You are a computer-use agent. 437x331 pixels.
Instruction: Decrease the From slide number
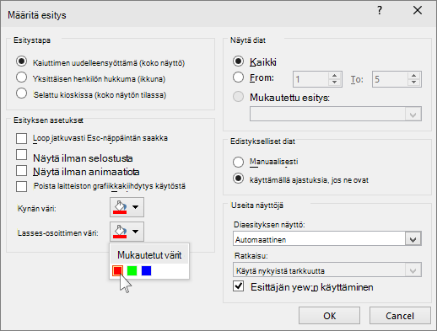pyautogui.click(x=334, y=83)
